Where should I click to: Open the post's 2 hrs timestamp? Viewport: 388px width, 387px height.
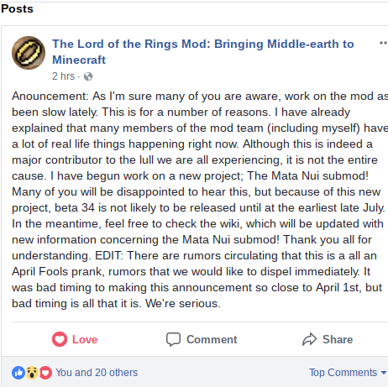64,76
